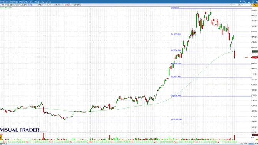
Task: Open the wrench settings tool in title bar
Action: tap(245, 2)
